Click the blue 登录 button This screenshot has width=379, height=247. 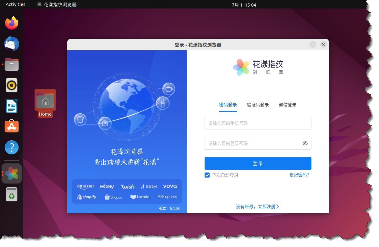[258, 163]
